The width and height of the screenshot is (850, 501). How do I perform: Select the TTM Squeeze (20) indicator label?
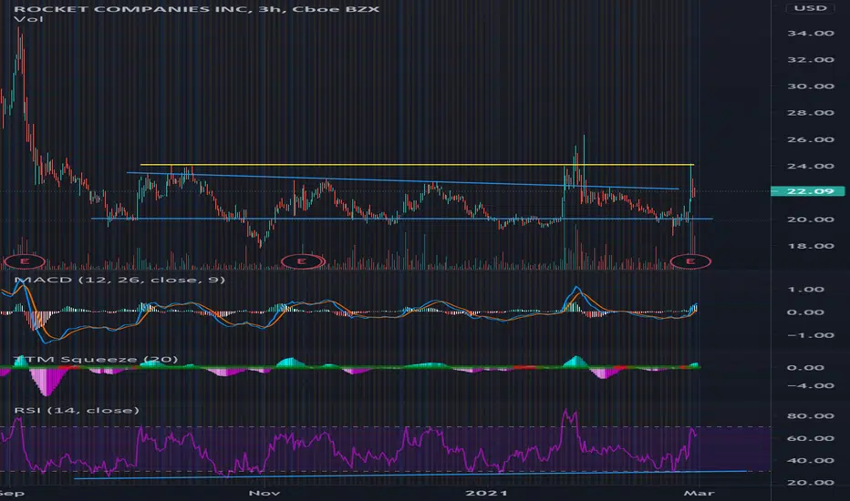click(96, 359)
